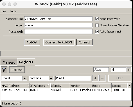This screenshot has width=133, height=107.
Task: Sort by the MAC Address column header
Action: click(15, 86)
